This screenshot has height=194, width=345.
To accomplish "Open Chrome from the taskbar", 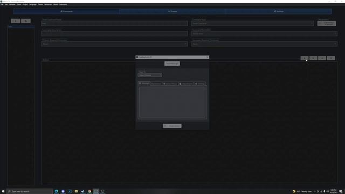I will 89,191.
